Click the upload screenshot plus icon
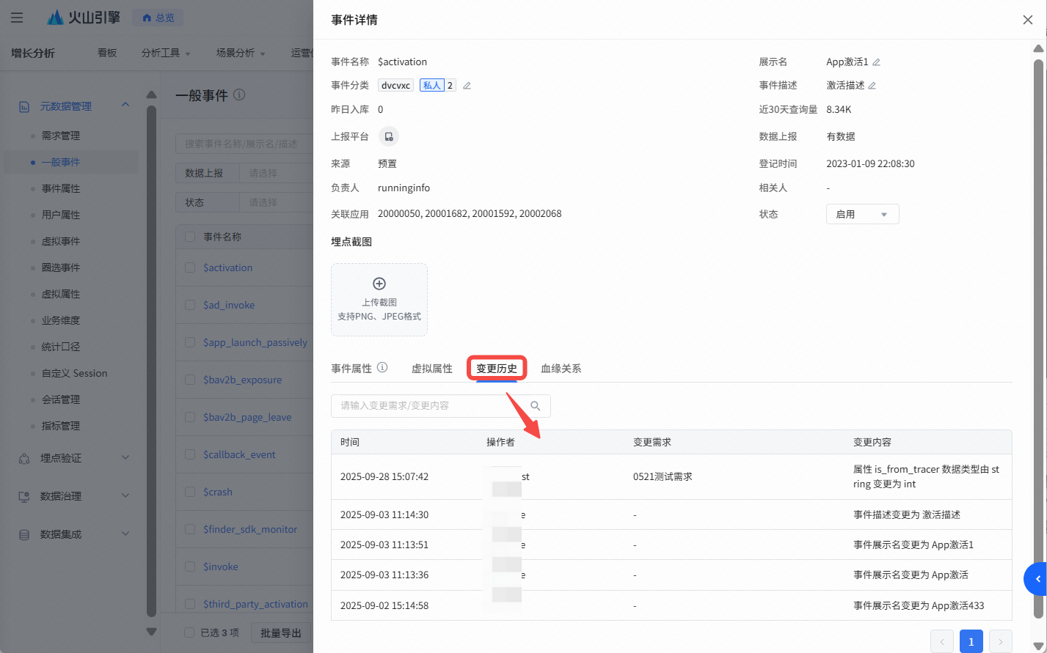 (379, 284)
